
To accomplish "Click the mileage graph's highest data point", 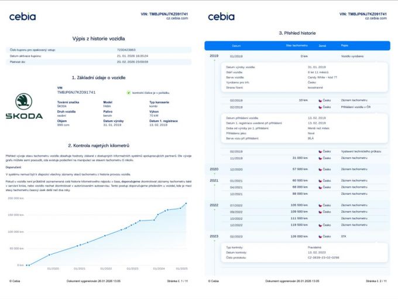I will (x=186, y=203).
